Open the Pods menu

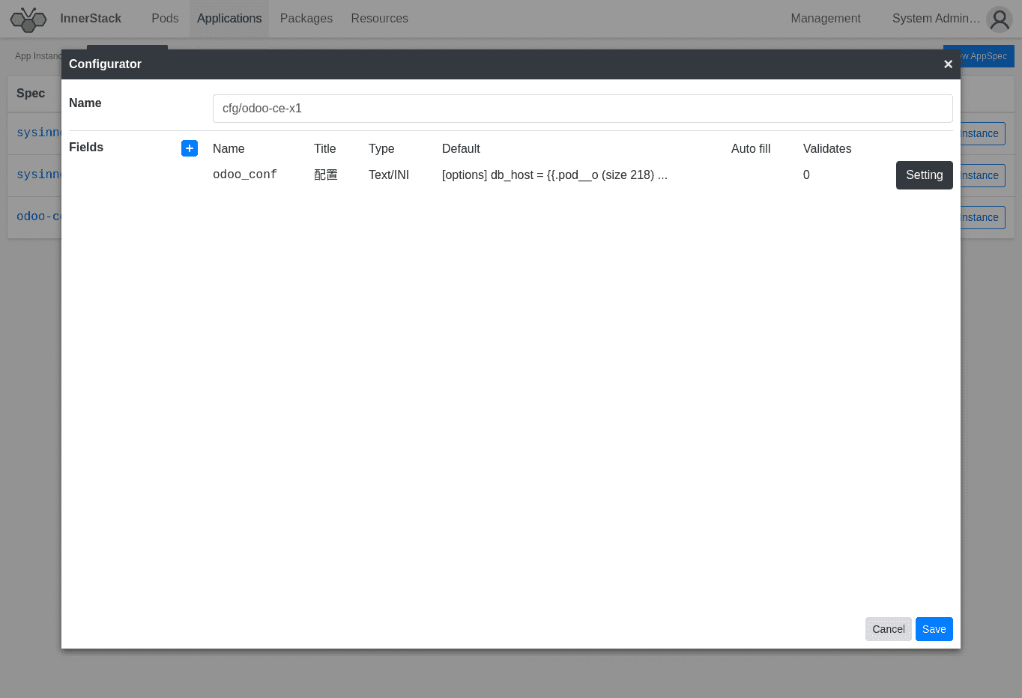coord(165,19)
